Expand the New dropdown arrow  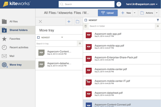click(x=135, y=13)
